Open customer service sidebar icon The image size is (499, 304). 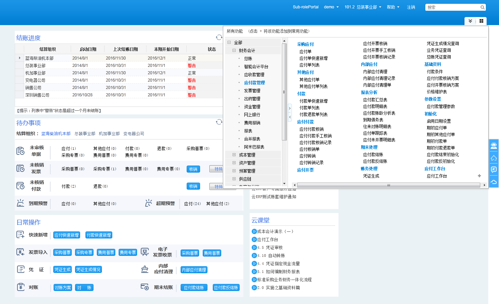(494, 146)
